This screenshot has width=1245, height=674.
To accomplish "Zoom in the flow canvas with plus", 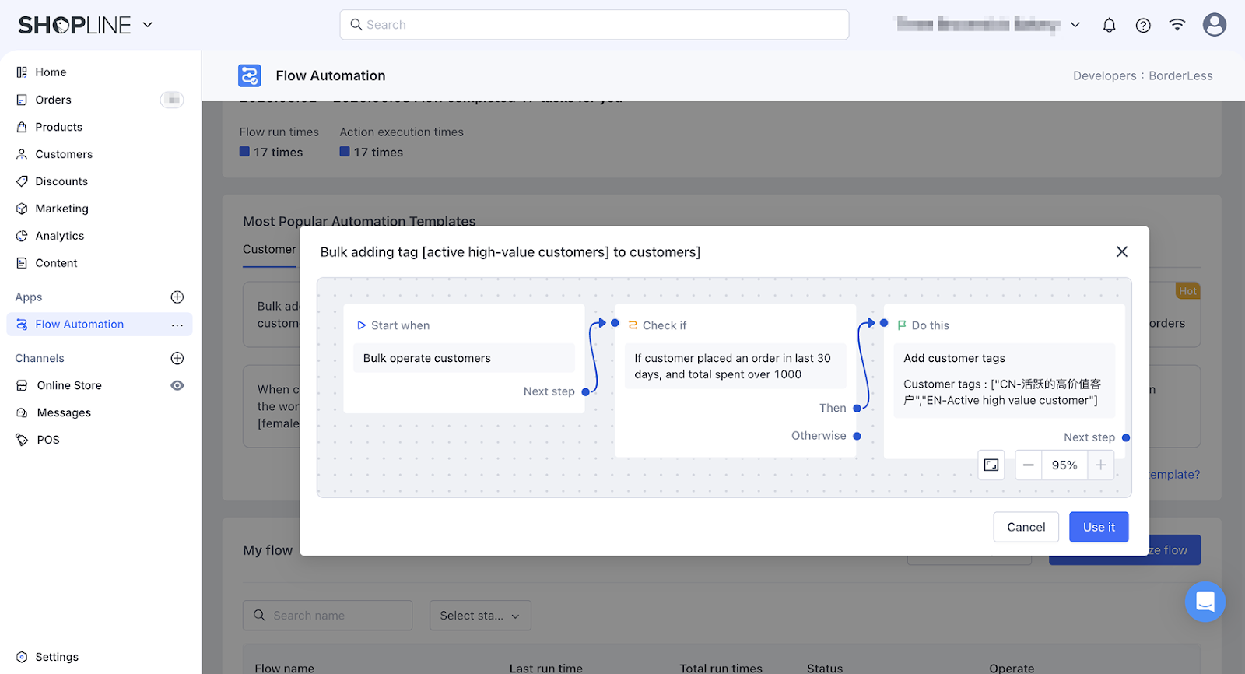I will point(1100,465).
